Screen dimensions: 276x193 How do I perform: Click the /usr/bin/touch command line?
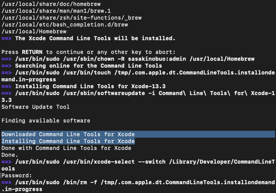point(145,73)
